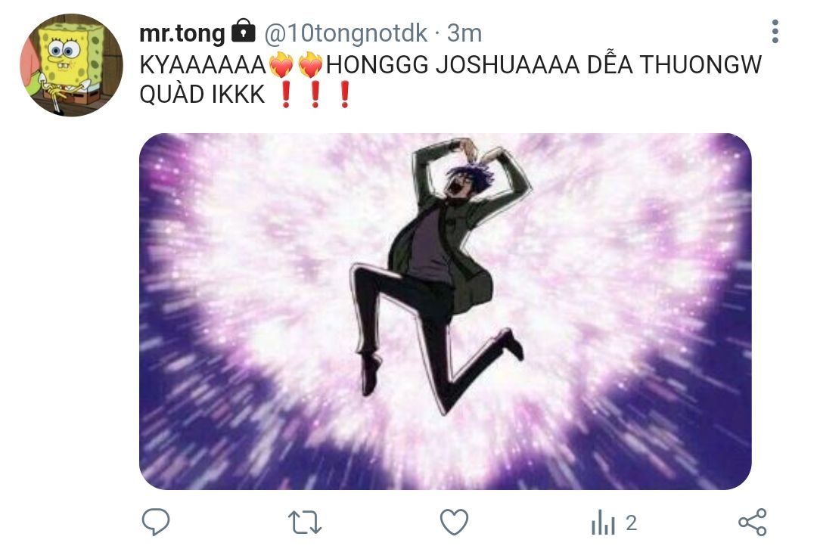Screen dimensions: 817x549
Task: Open the view analytics bar chart icon
Action: pos(603,523)
